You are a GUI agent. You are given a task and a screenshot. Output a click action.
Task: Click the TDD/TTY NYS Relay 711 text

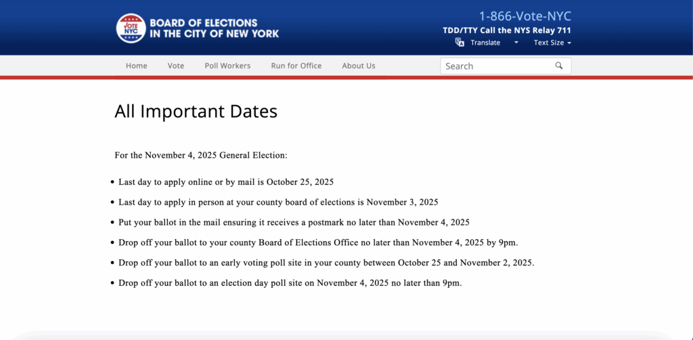[506, 30]
